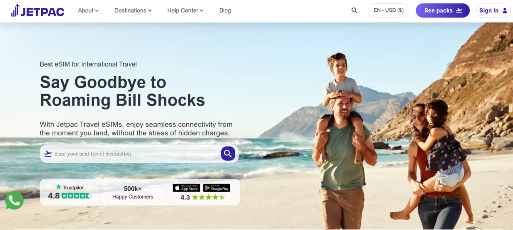Open the Google Play download badge
Screen dimensions: 513x230
[216, 188]
